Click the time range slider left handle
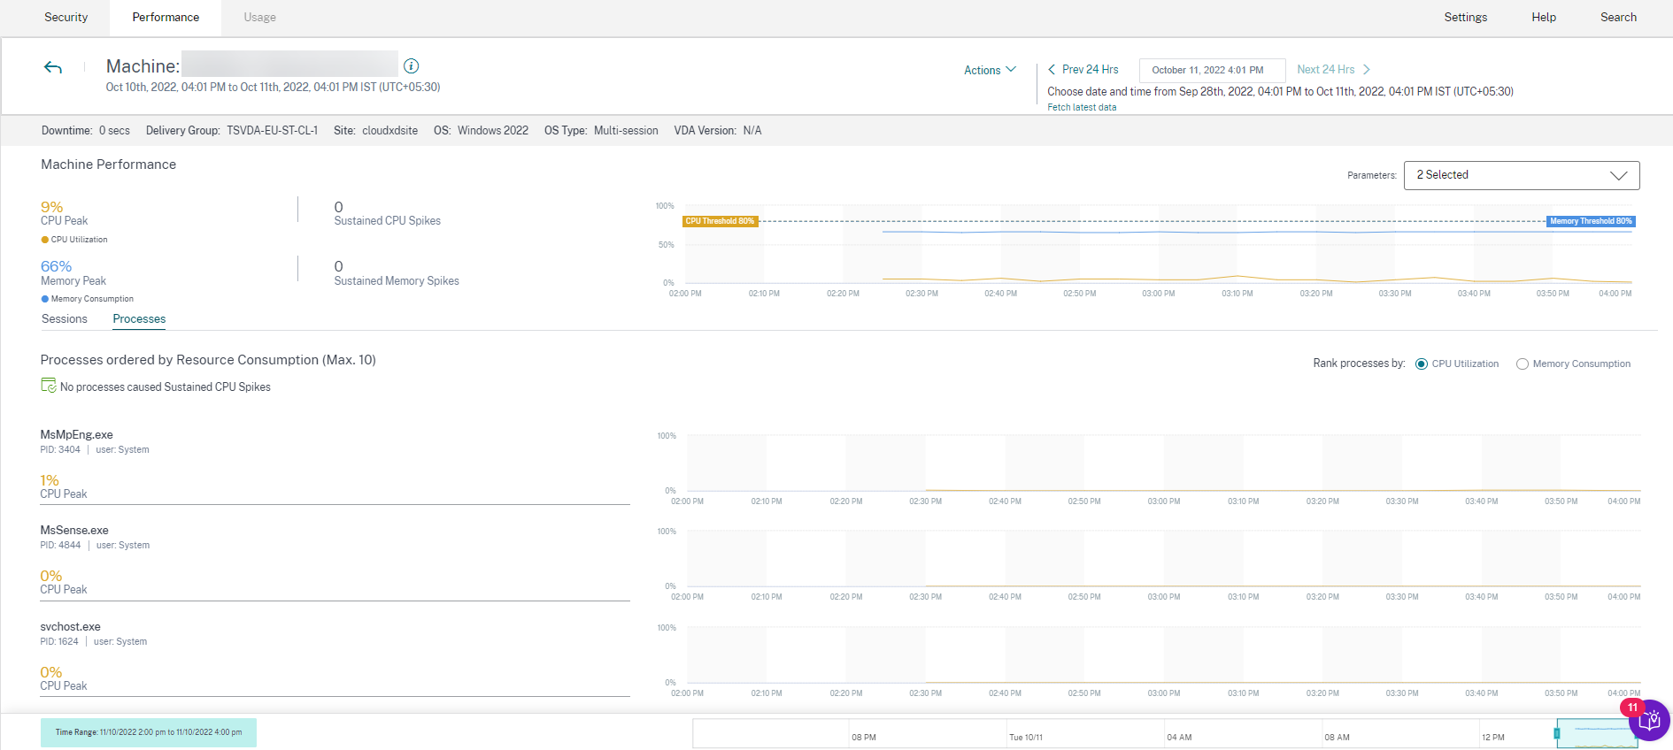Image resolution: width=1673 pixels, height=750 pixels. point(1557,733)
